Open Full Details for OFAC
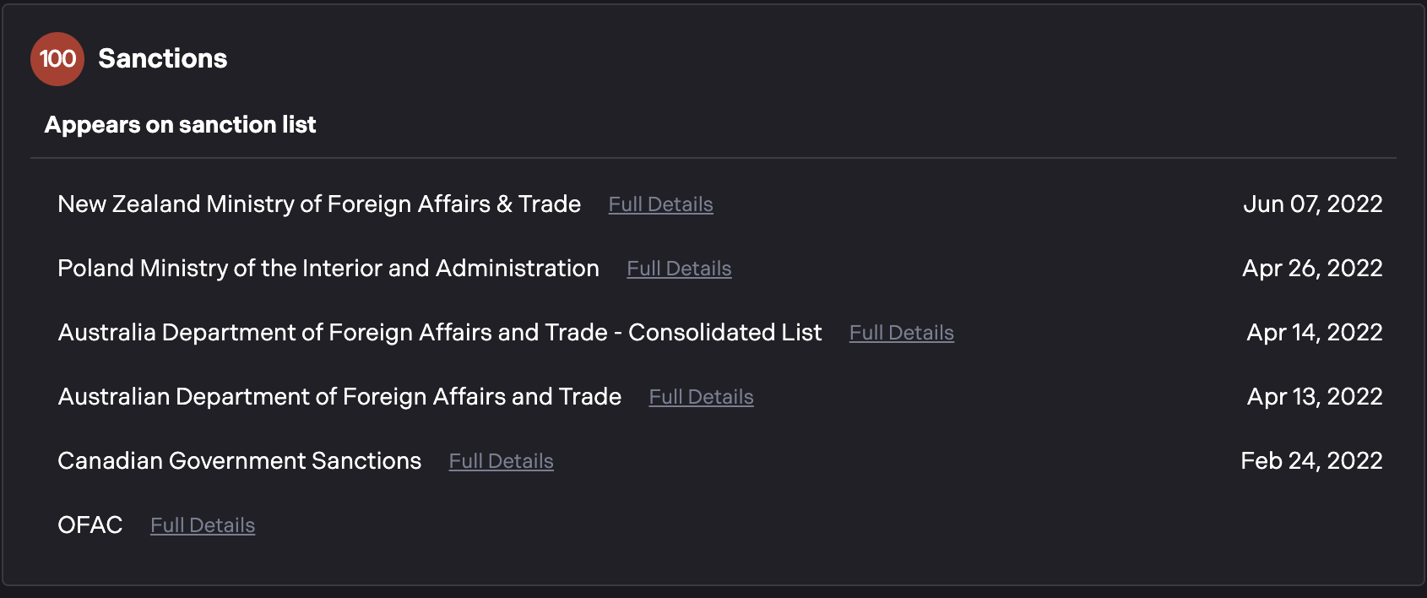 (x=203, y=525)
